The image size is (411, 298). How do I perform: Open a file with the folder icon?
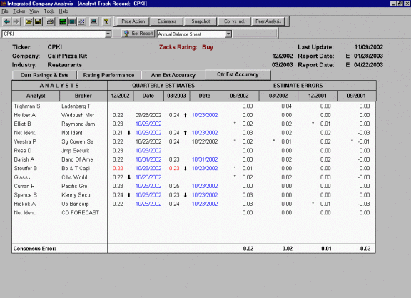pos(29,21)
